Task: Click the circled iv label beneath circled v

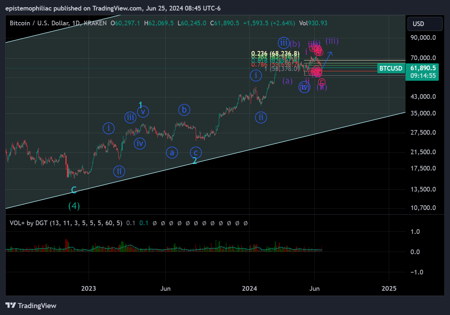Action: pyautogui.click(x=140, y=143)
